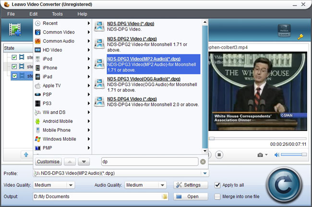
Task: Open the HD Video category
Action: [62, 50]
